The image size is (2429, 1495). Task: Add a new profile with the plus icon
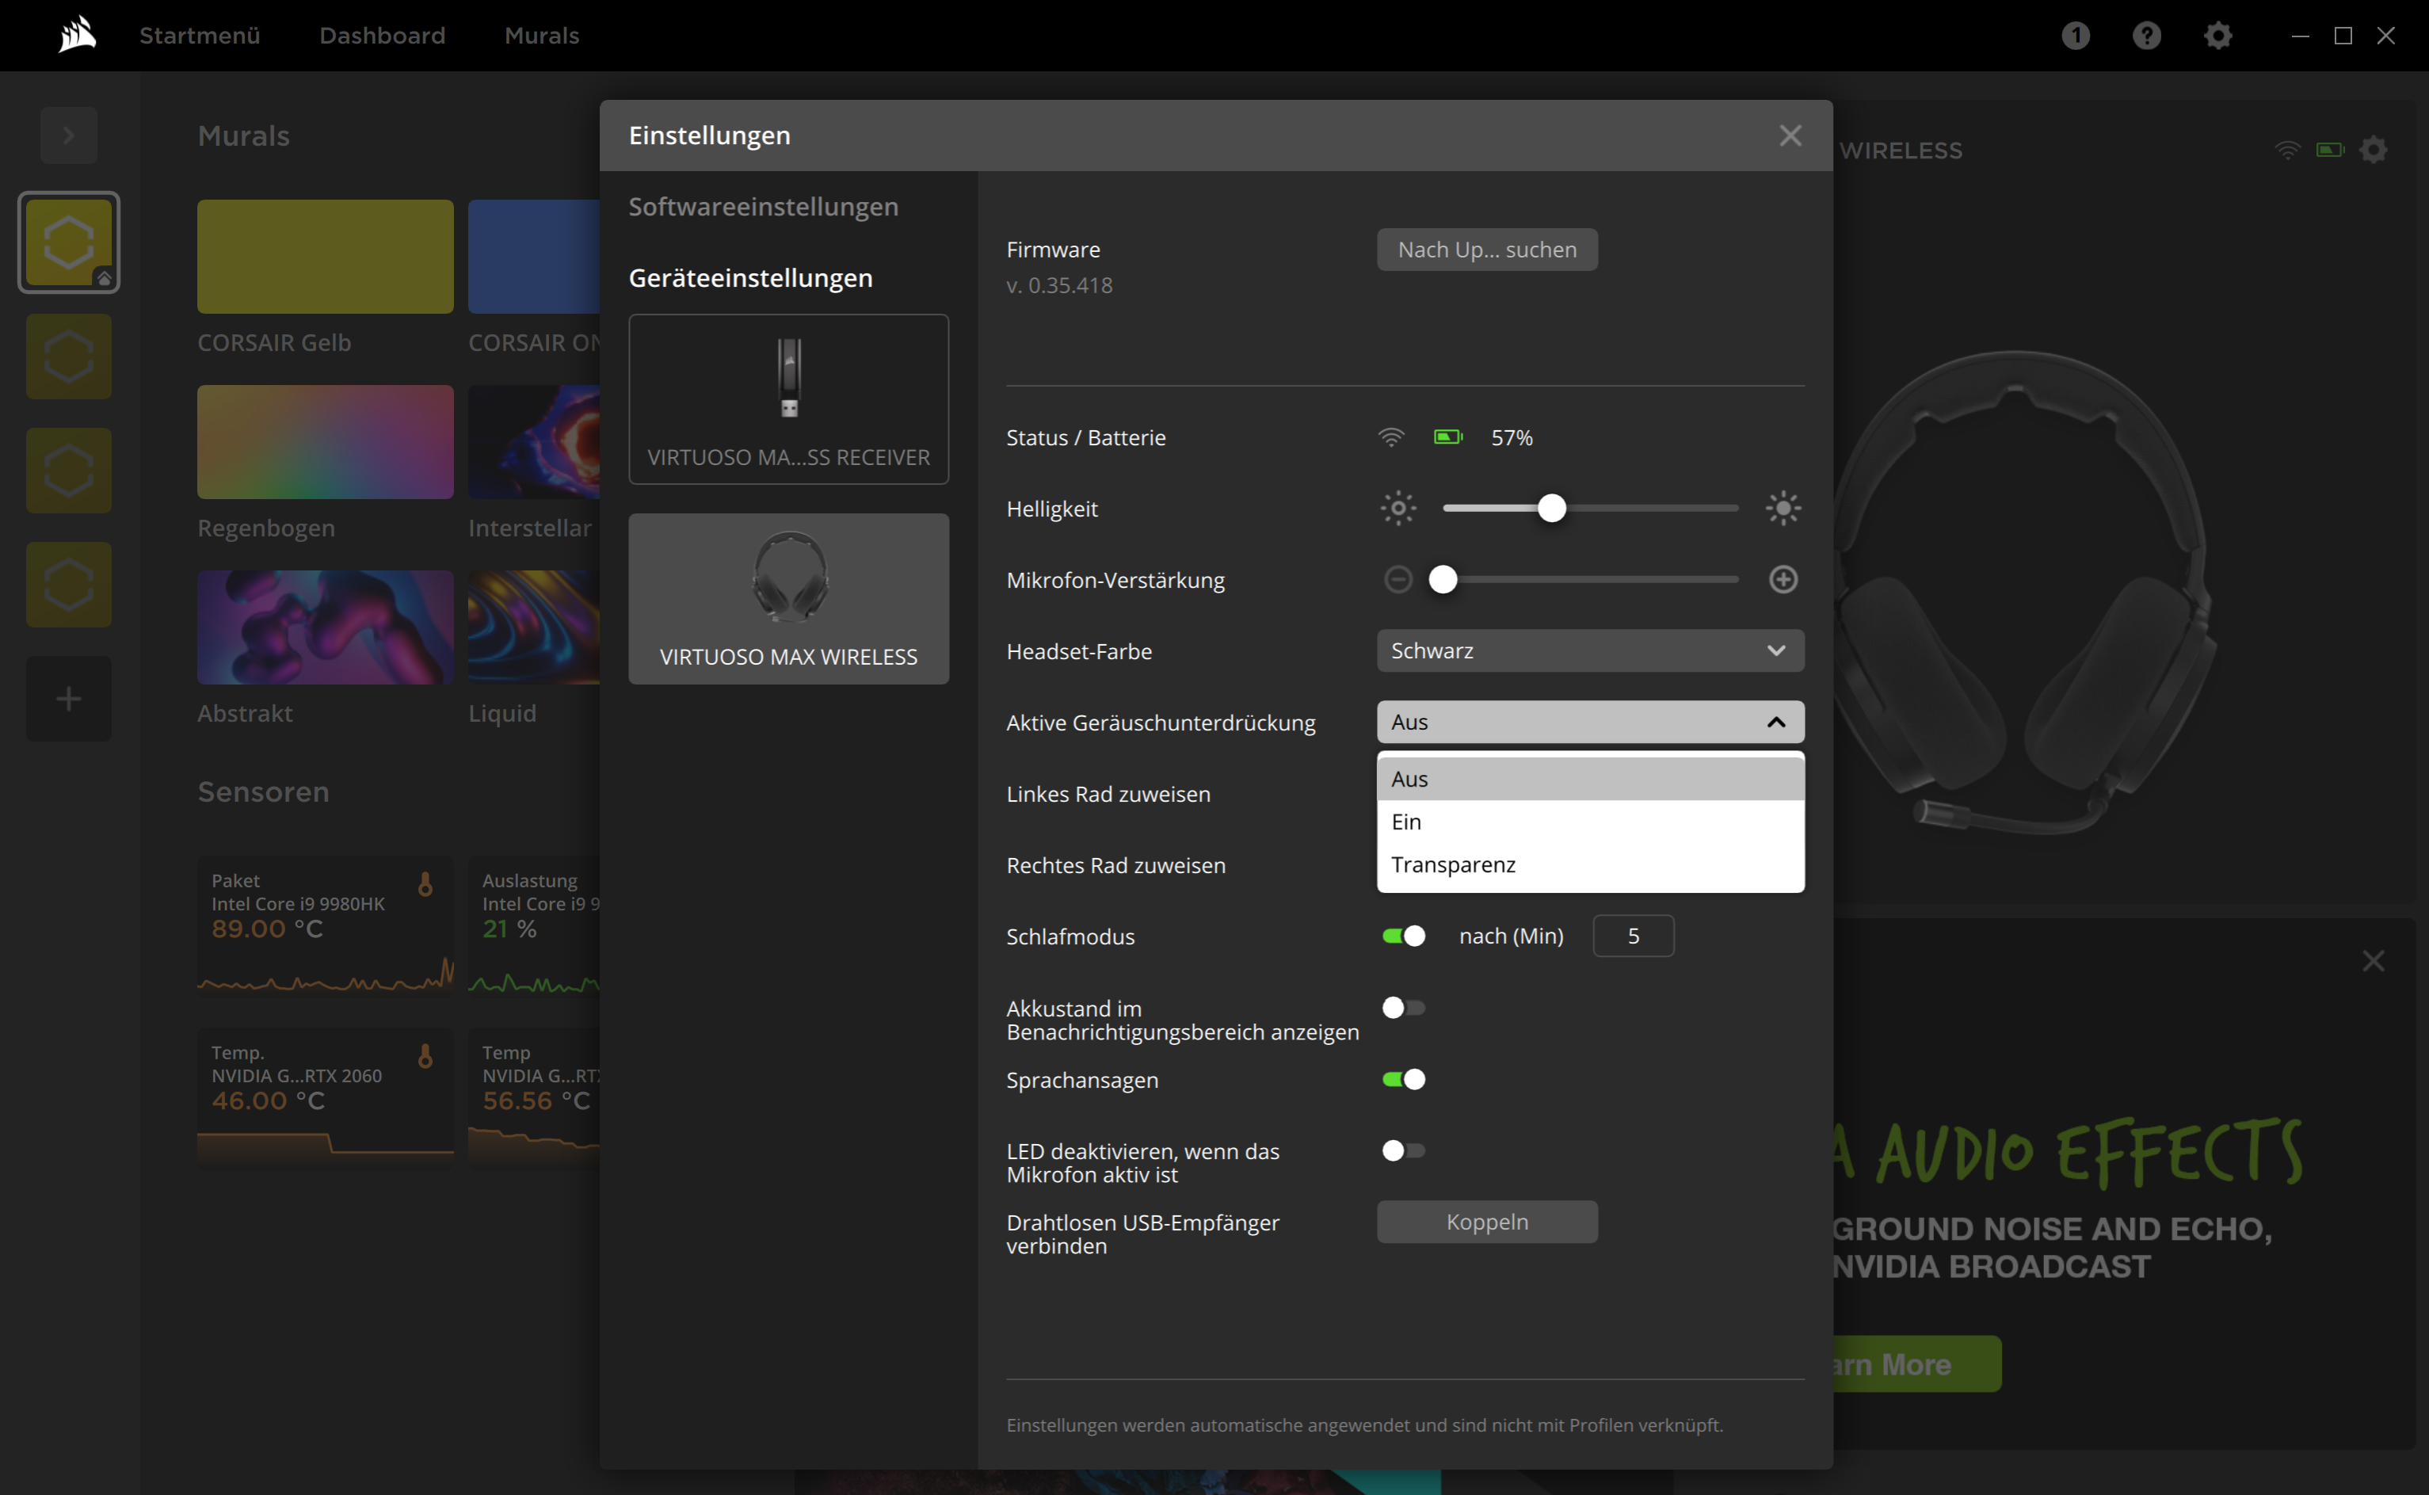click(68, 699)
